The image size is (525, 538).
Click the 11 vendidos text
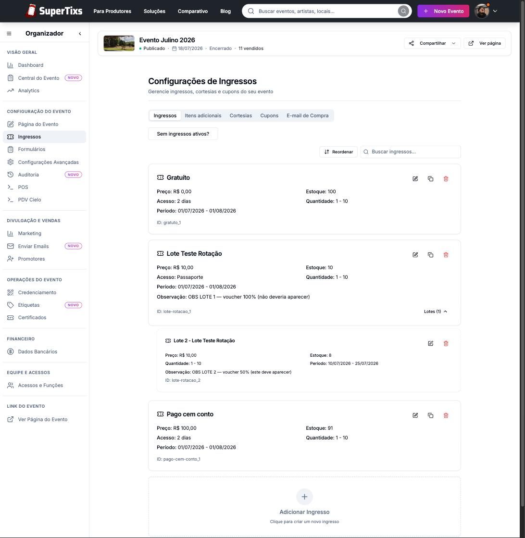(x=251, y=49)
